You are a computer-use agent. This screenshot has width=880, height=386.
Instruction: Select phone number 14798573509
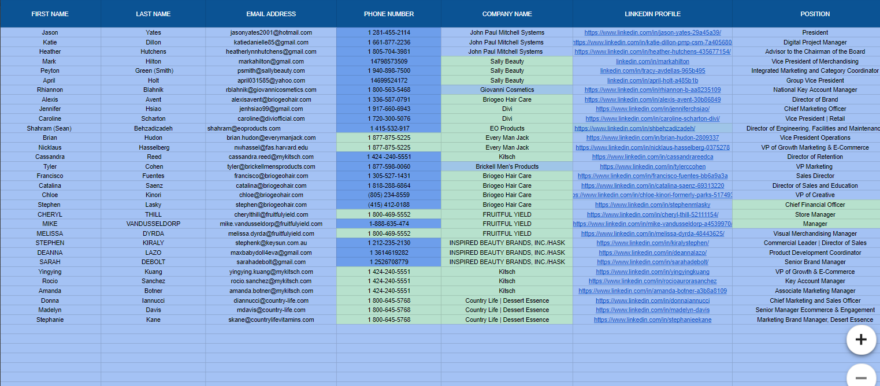pyautogui.click(x=389, y=61)
